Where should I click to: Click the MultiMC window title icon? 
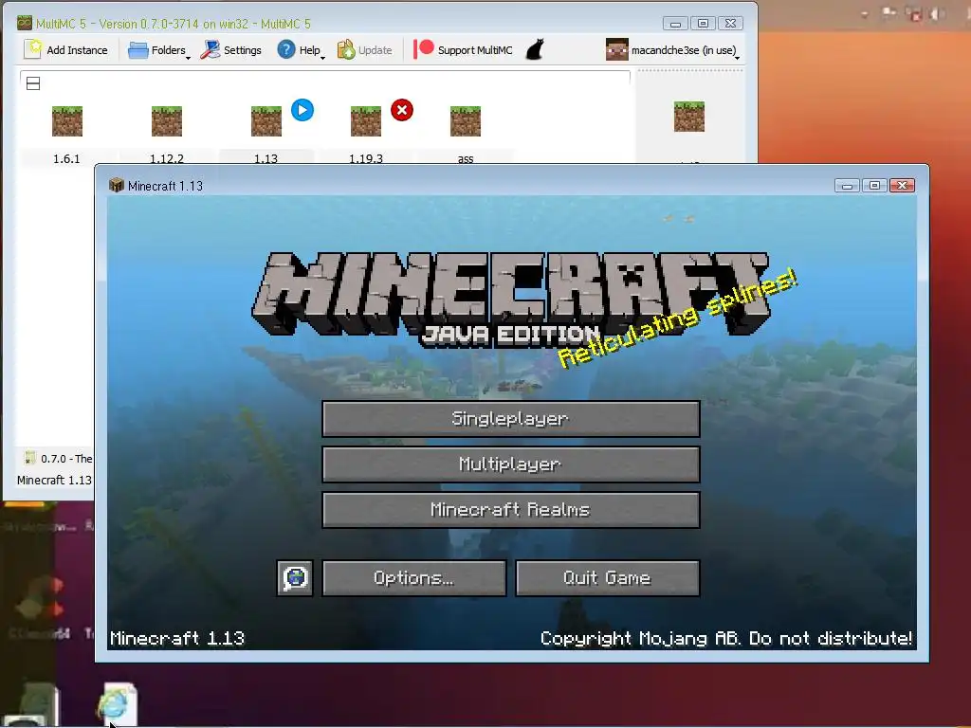point(24,24)
